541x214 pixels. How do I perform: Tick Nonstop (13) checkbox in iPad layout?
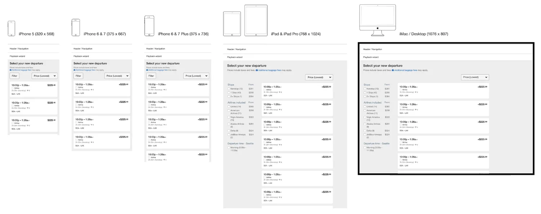229,89
